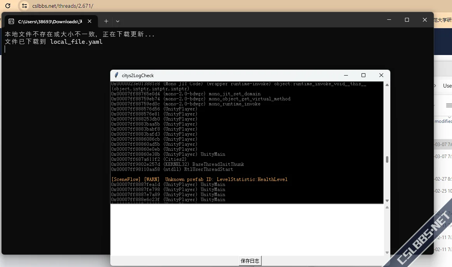Click the (Cities2) log line
Image resolution: width=452 pixels, height=267 pixels.
click(149, 159)
